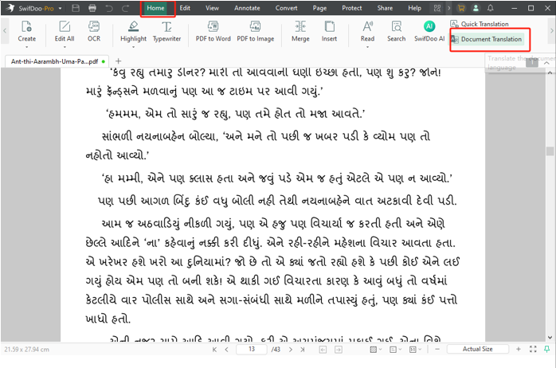Run OCR on the document
The width and height of the screenshot is (556, 368).
[x=94, y=31]
